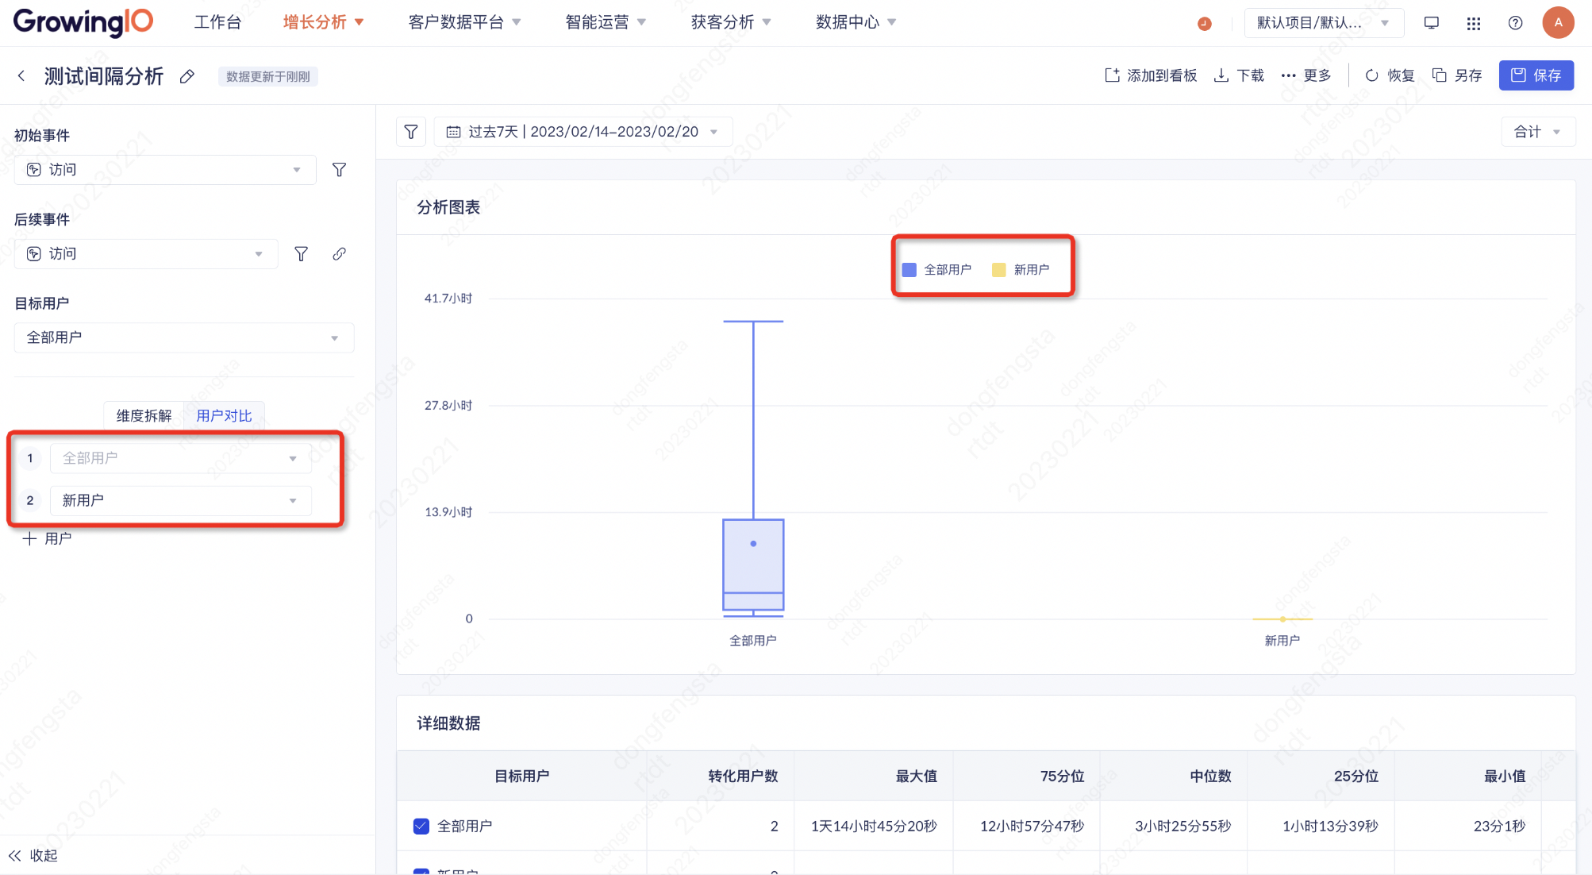The width and height of the screenshot is (1592, 875).
Task: Open the 过去7天 date range dropdown
Action: point(583,132)
